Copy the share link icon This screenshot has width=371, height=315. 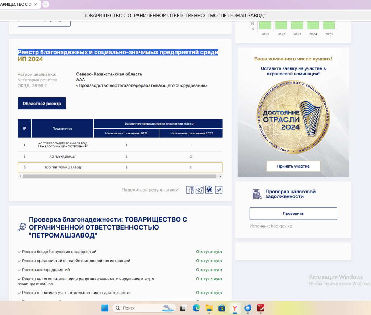coord(219,190)
